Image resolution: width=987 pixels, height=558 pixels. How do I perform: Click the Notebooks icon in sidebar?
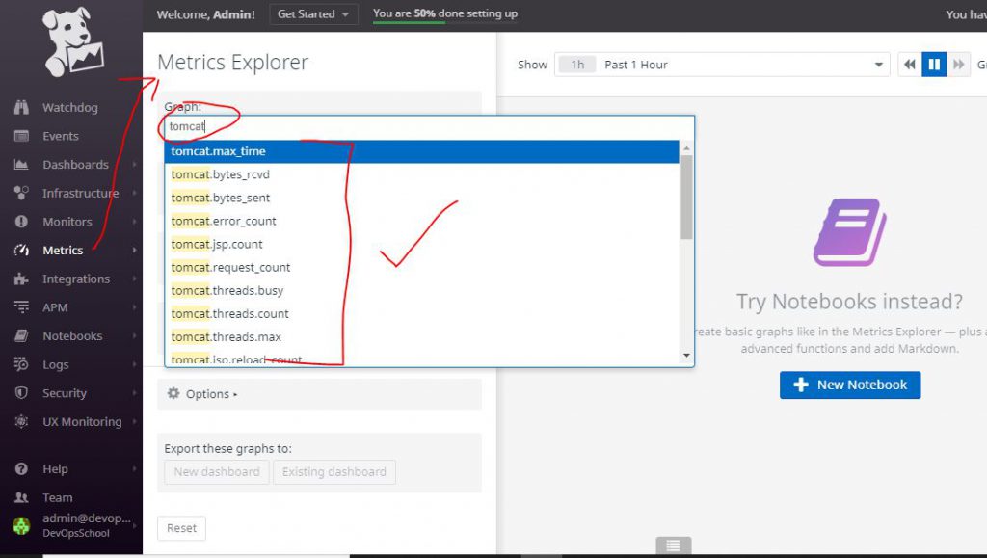point(21,336)
